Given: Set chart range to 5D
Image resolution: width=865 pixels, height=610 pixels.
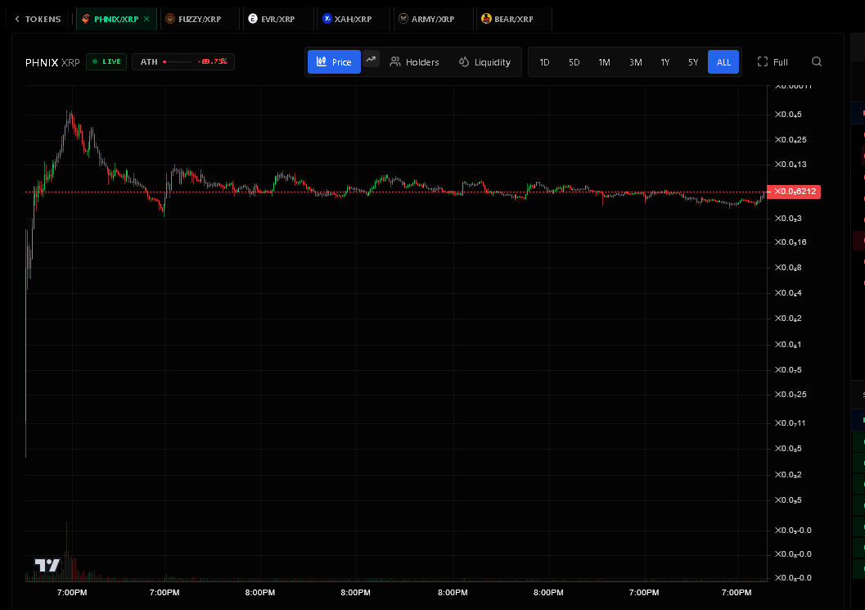Looking at the screenshot, I should click(x=574, y=62).
